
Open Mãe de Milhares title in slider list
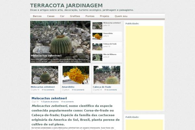pos(110,54)
